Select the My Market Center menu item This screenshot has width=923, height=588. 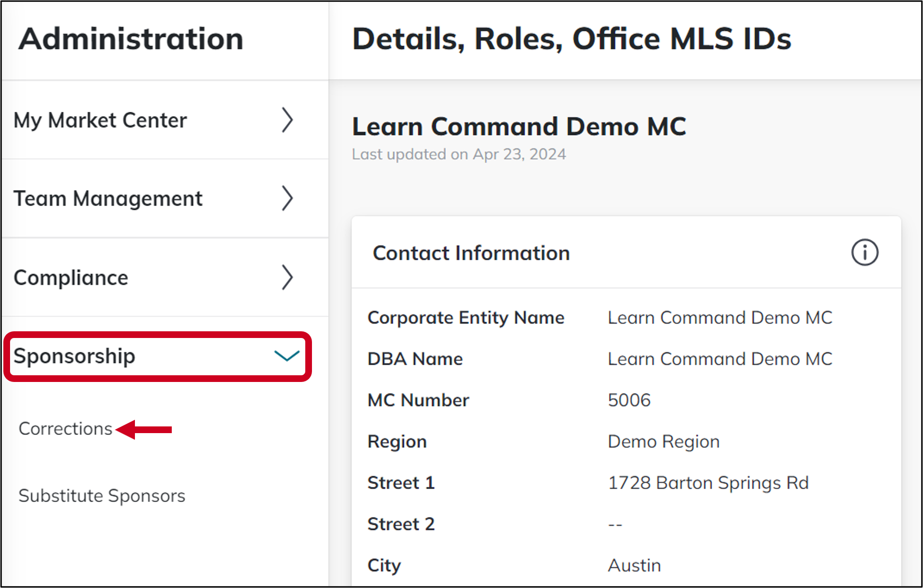(x=100, y=120)
